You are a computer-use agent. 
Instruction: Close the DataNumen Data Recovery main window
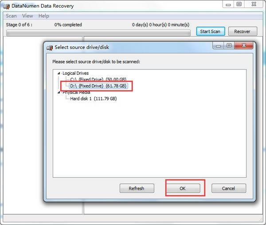[x=254, y=4]
